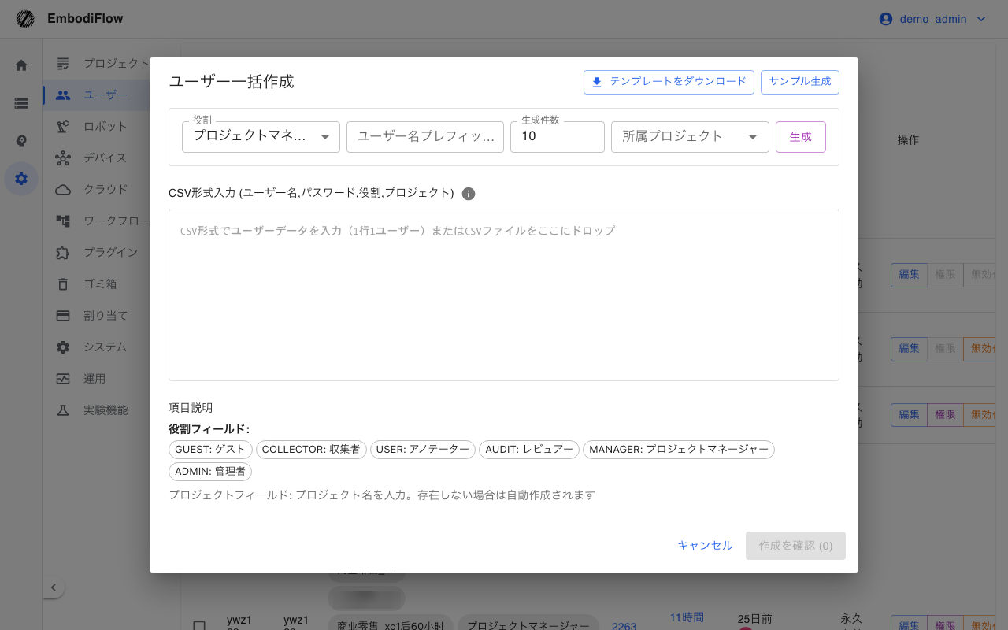Click the 運用 monitor icon
The height and width of the screenshot is (630, 1008).
pyautogui.click(x=63, y=379)
